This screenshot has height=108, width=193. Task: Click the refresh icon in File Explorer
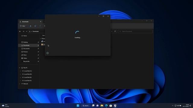(x=115, y=31)
